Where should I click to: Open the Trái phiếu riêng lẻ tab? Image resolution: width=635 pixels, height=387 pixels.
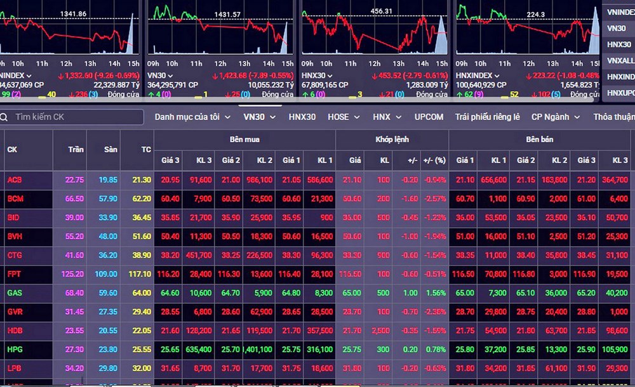click(x=487, y=117)
